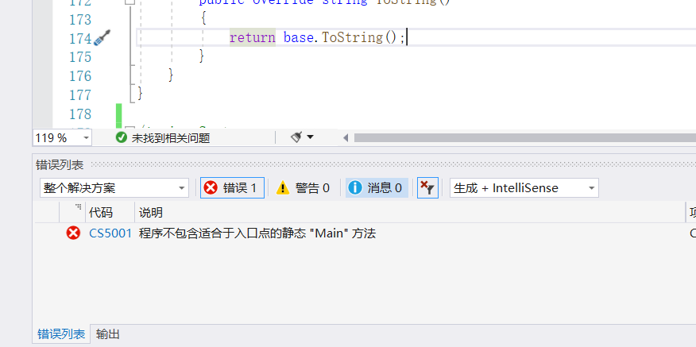Select the error row about static Main method

(364, 233)
